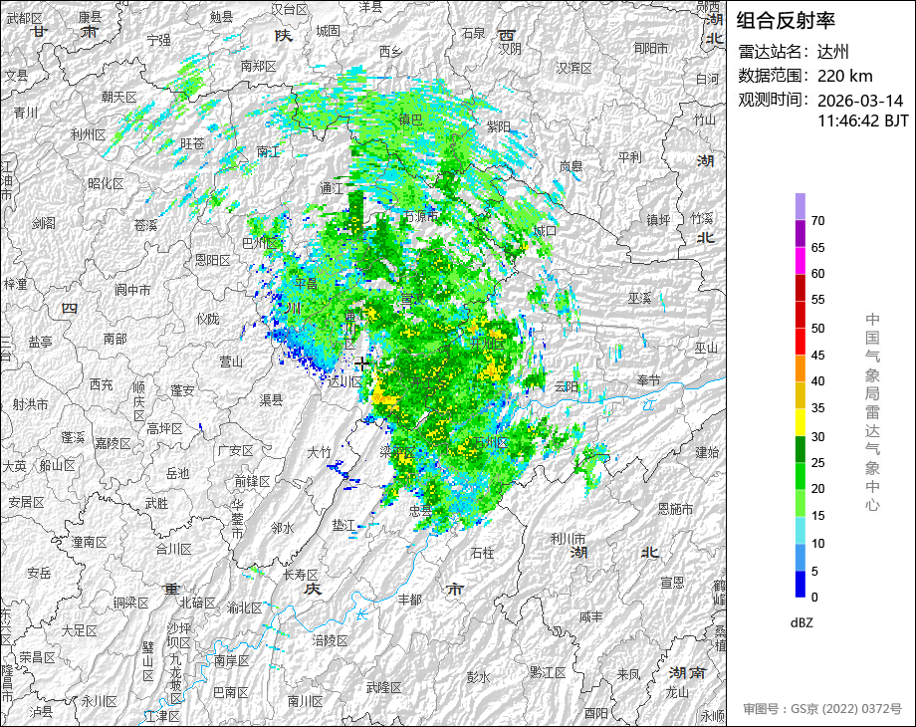
Task: Click the 渠县 map label
Action: coord(272,399)
